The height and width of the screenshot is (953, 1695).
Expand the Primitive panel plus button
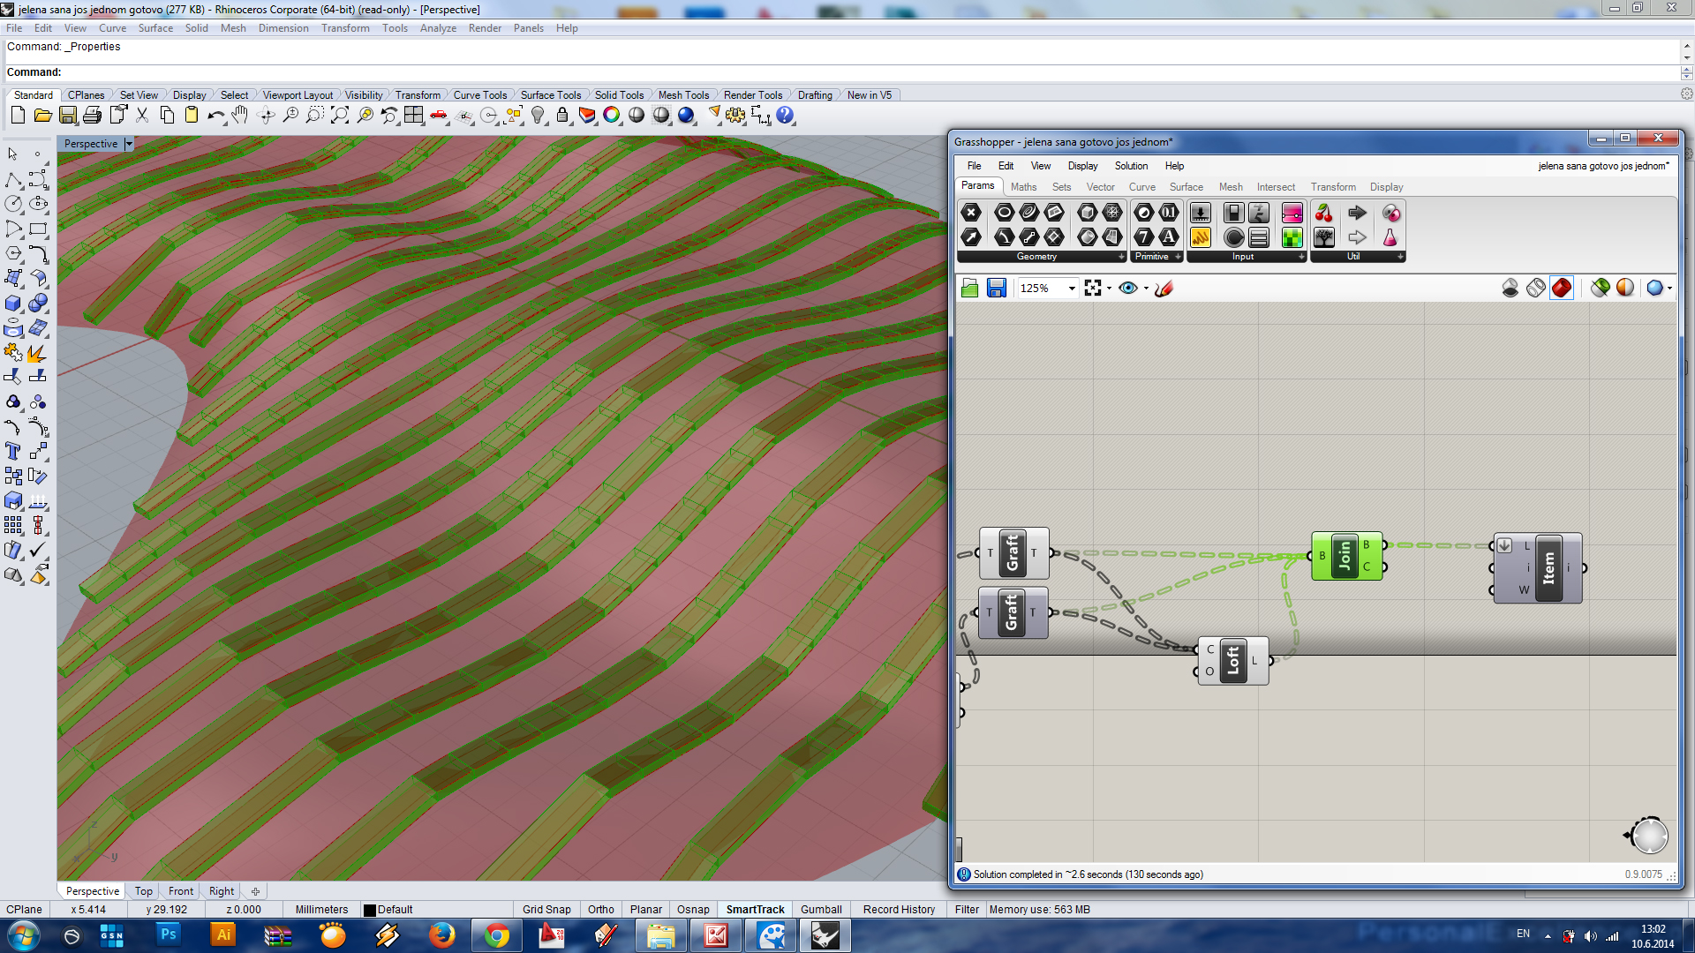point(1178,257)
